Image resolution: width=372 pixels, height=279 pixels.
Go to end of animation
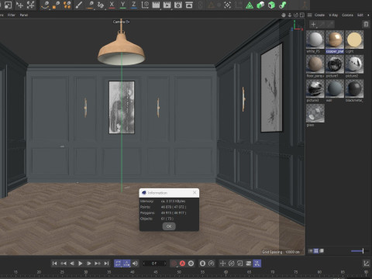(106, 263)
